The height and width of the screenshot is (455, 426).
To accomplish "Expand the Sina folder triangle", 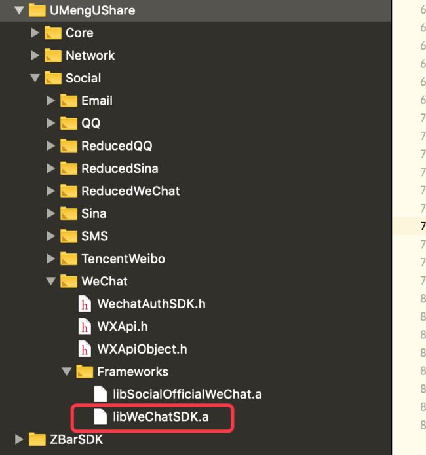I will click(x=51, y=213).
